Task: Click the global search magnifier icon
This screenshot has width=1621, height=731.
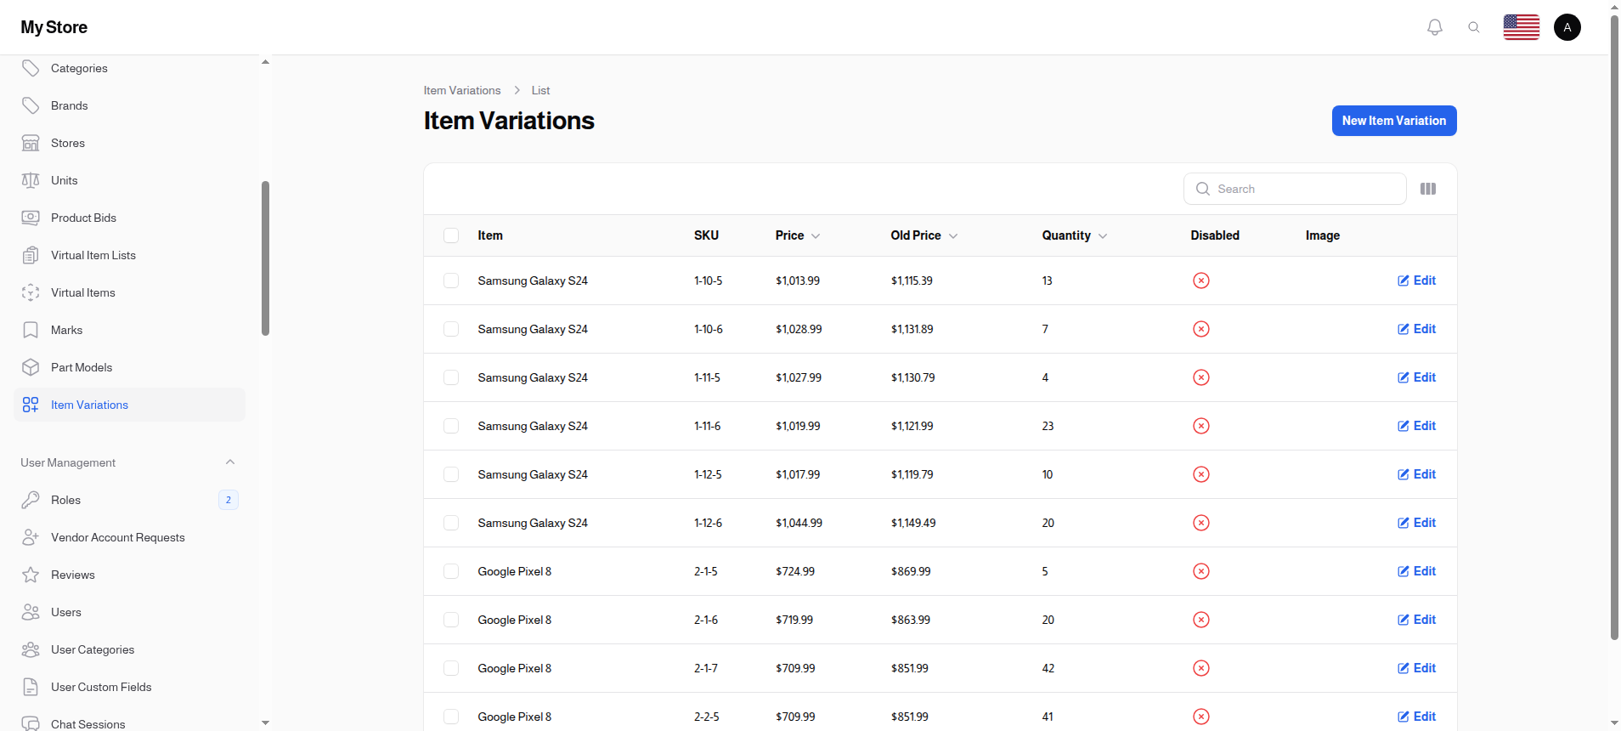Action: tap(1473, 27)
